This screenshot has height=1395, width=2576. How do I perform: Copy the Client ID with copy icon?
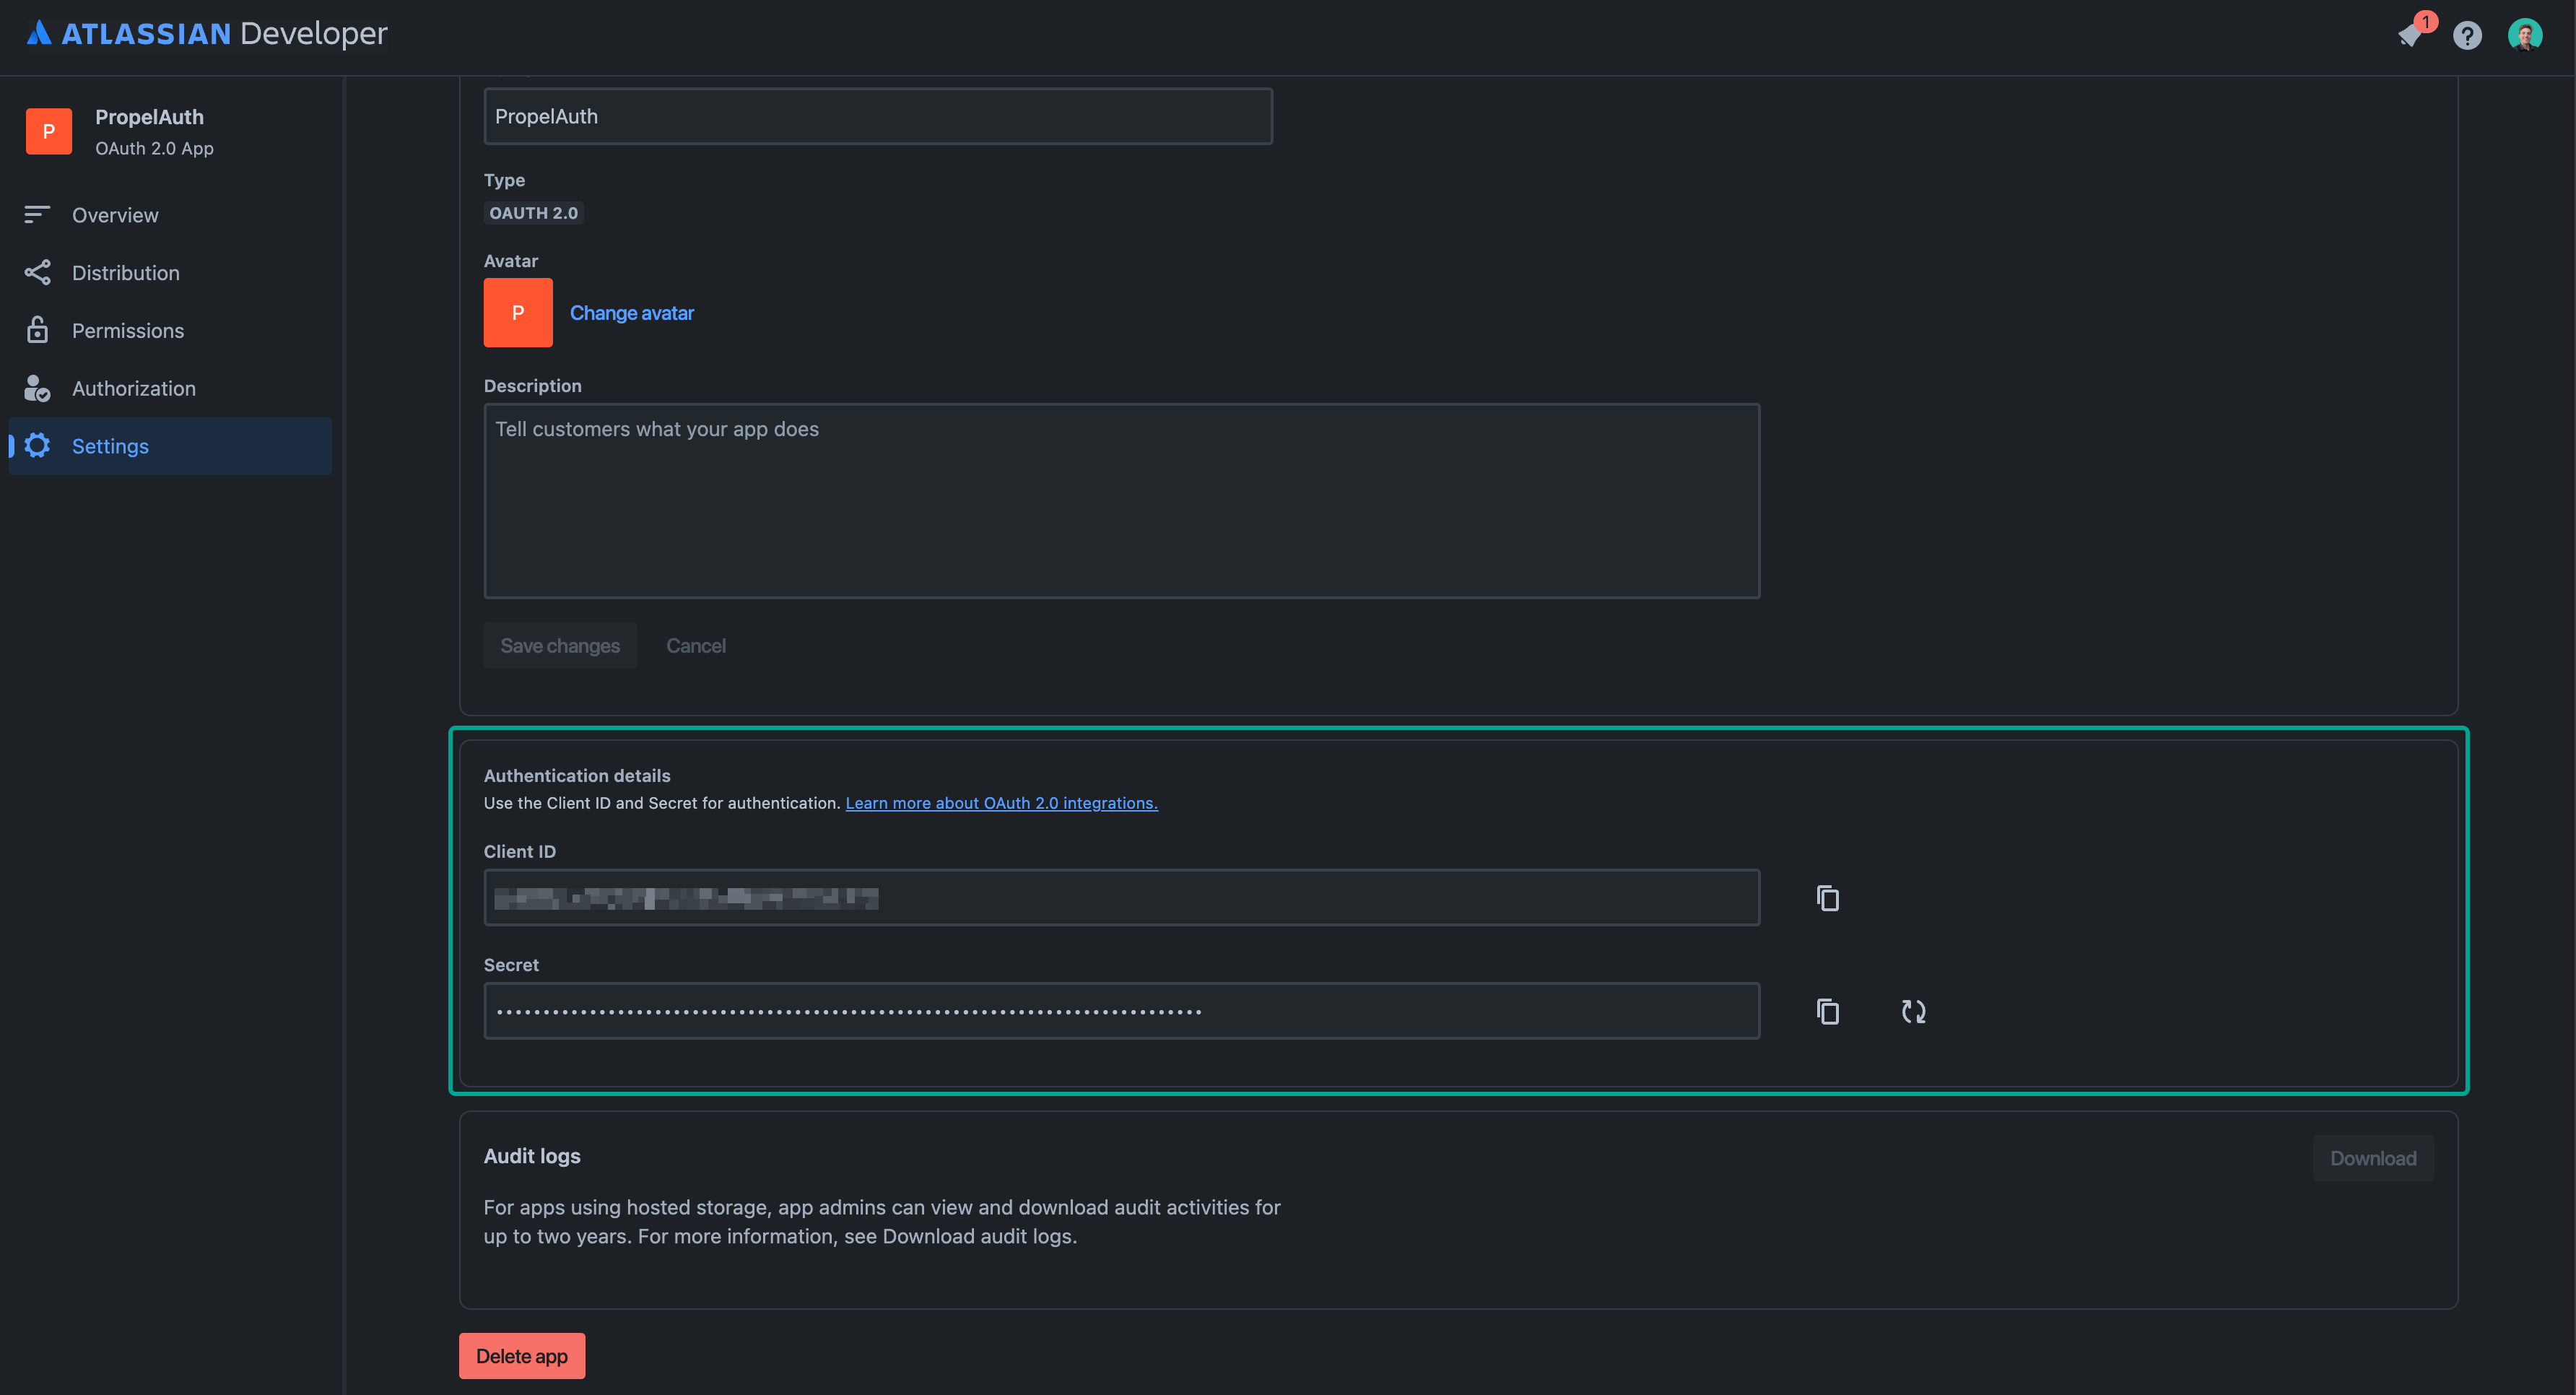[1827, 898]
